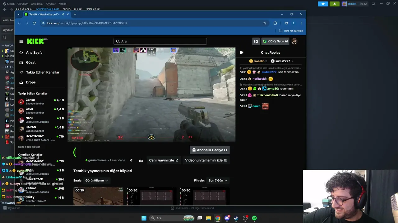The image size is (398, 223).
Task: Open Chrome three-dot menu
Action: click(301, 23)
